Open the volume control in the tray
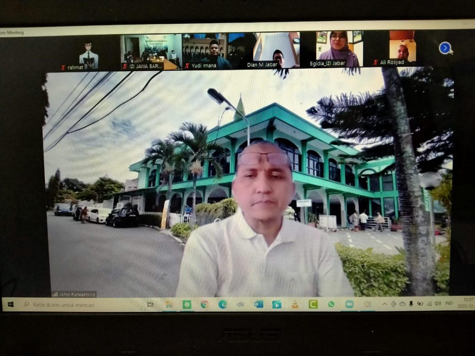Screen dimensions: 475x356 (438, 303)
